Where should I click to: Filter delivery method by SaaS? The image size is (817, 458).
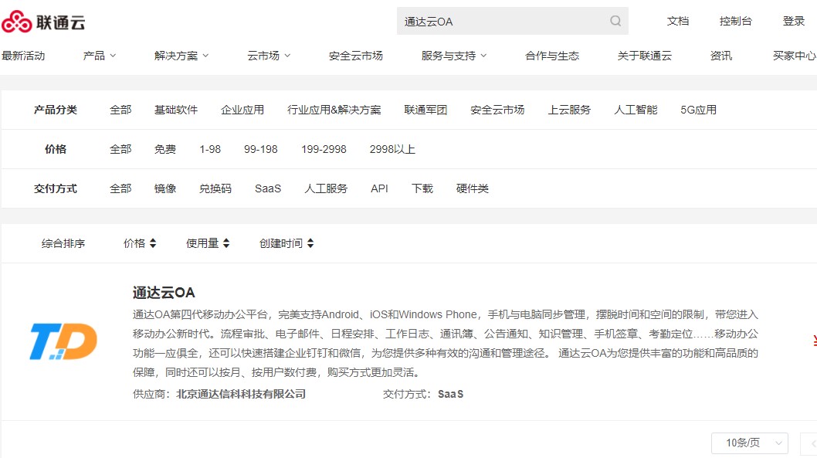268,188
